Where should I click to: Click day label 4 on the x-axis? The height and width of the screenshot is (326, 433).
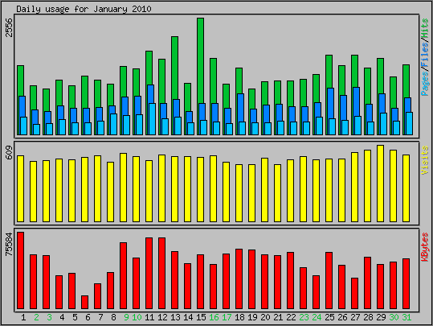(62, 317)
